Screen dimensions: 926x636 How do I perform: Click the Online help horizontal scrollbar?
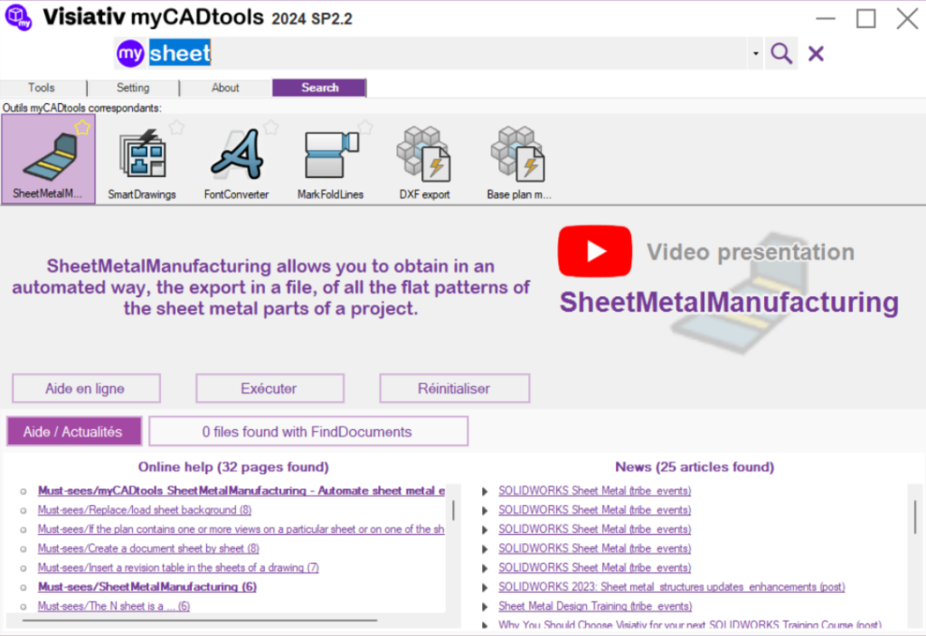coord(200,621)
